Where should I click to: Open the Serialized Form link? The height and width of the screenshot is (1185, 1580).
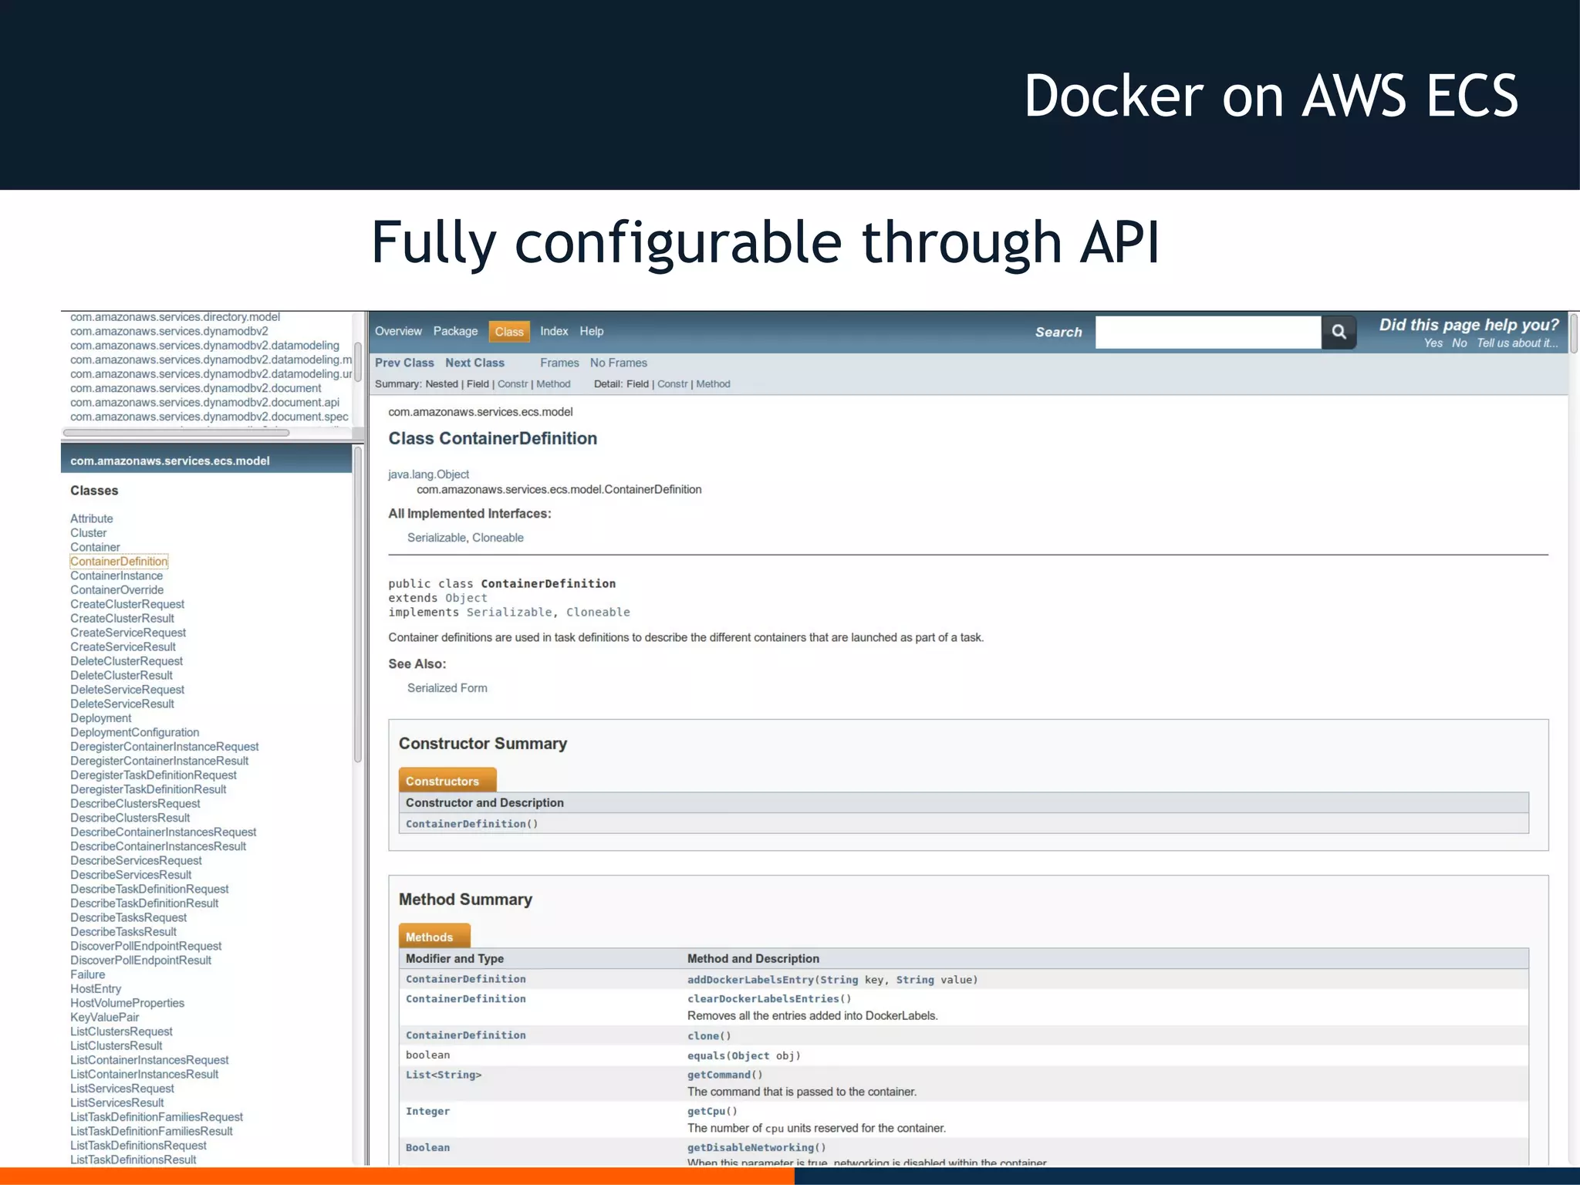[447, 688]
